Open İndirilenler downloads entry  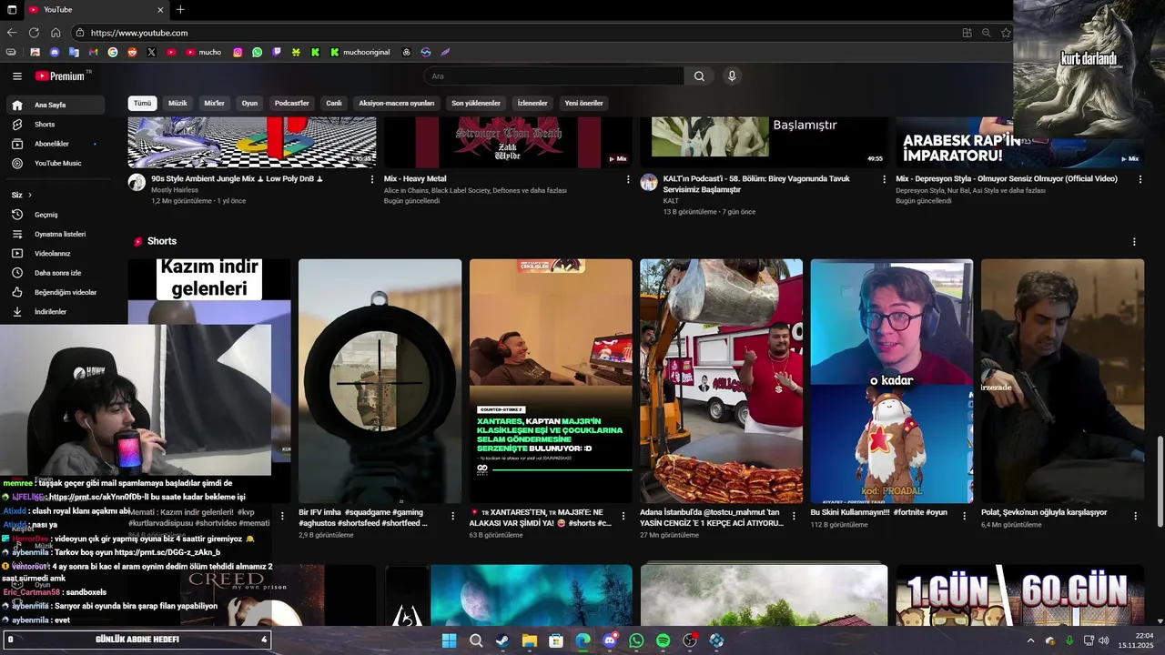[56, 312]
